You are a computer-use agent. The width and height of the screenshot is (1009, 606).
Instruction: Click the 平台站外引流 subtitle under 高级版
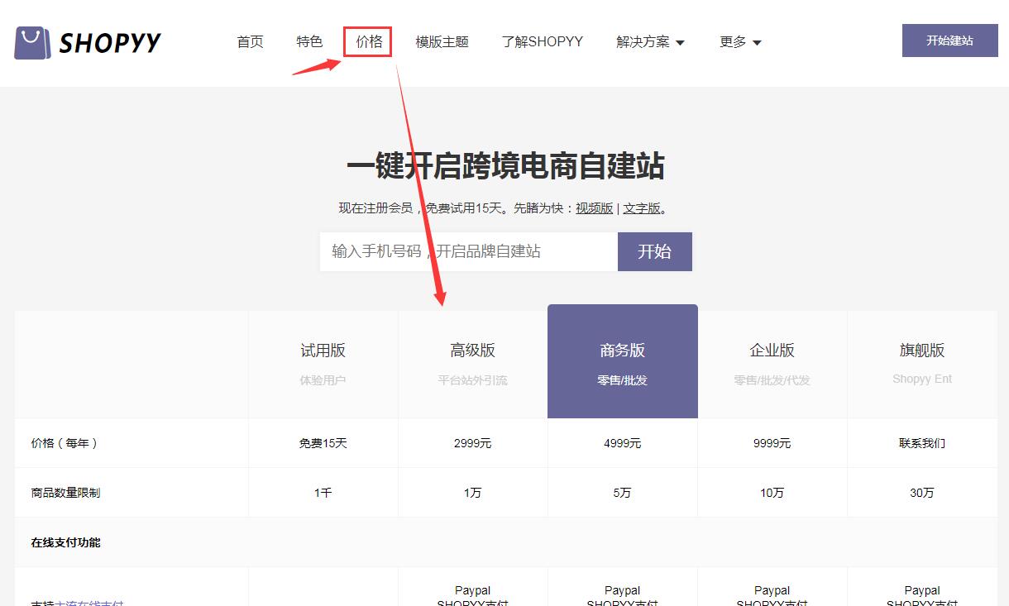[472, 380]
